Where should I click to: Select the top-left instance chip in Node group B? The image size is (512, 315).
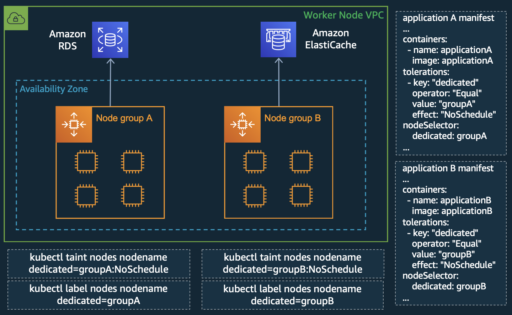[255, 162]
